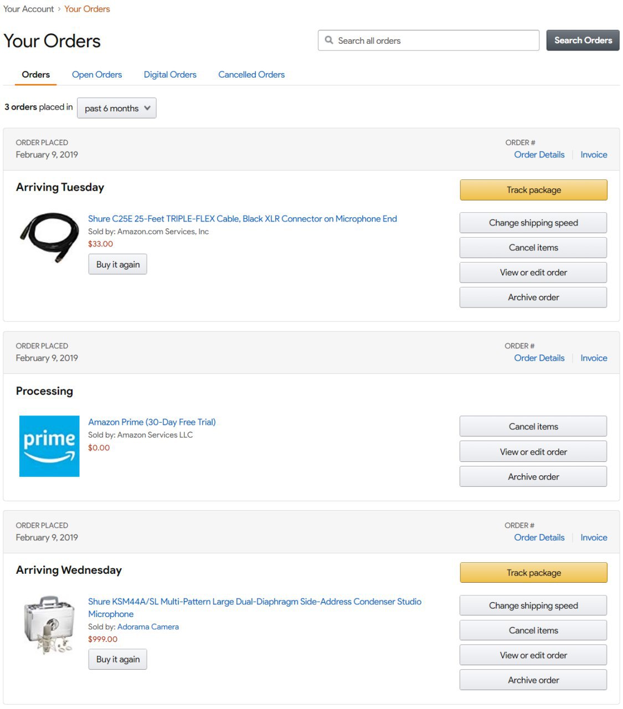Viewport: 623px width, 709px height.
Task: Open Shure C25E cable product link
Action: point(243,219)
